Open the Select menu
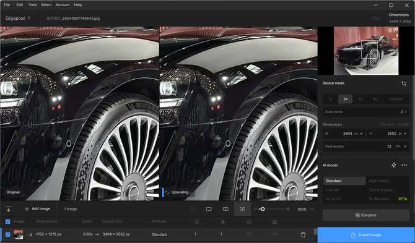Viewport: 415px width, 243px height. click(46, 5)
